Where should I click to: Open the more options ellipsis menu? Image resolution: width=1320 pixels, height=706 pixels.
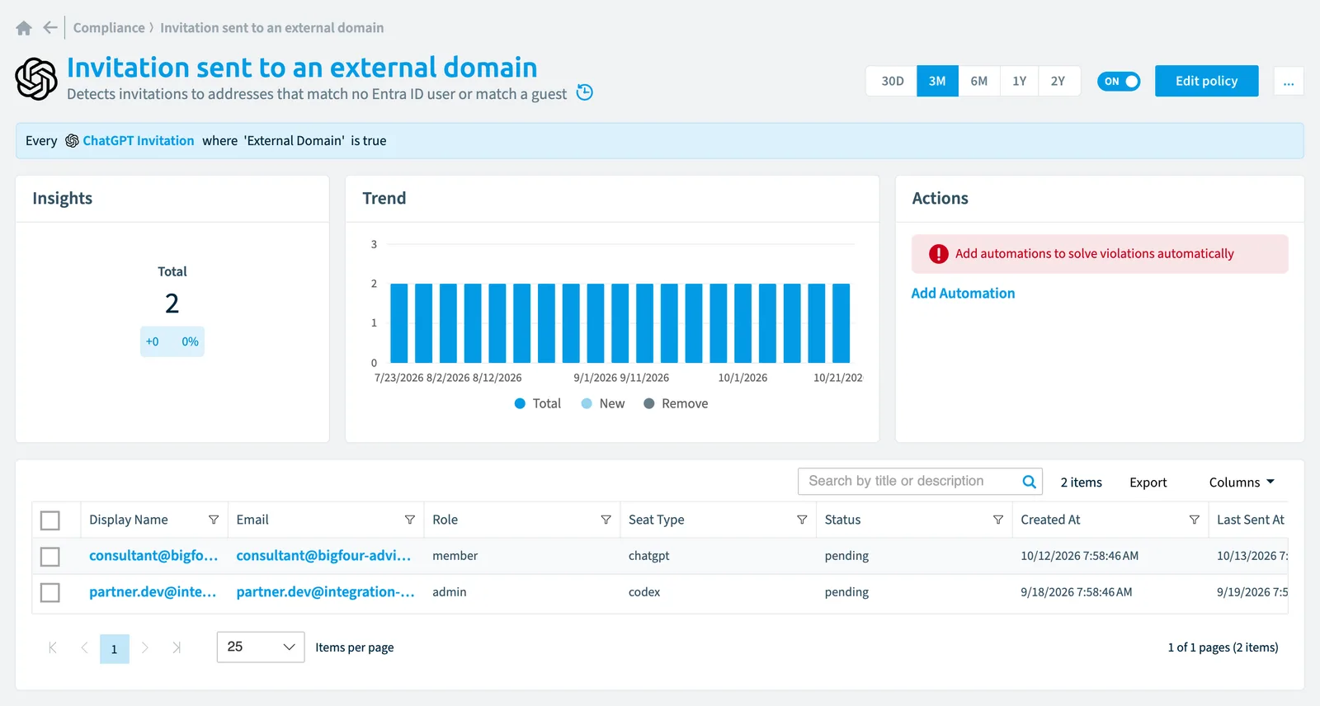[x=1289, y=81]
